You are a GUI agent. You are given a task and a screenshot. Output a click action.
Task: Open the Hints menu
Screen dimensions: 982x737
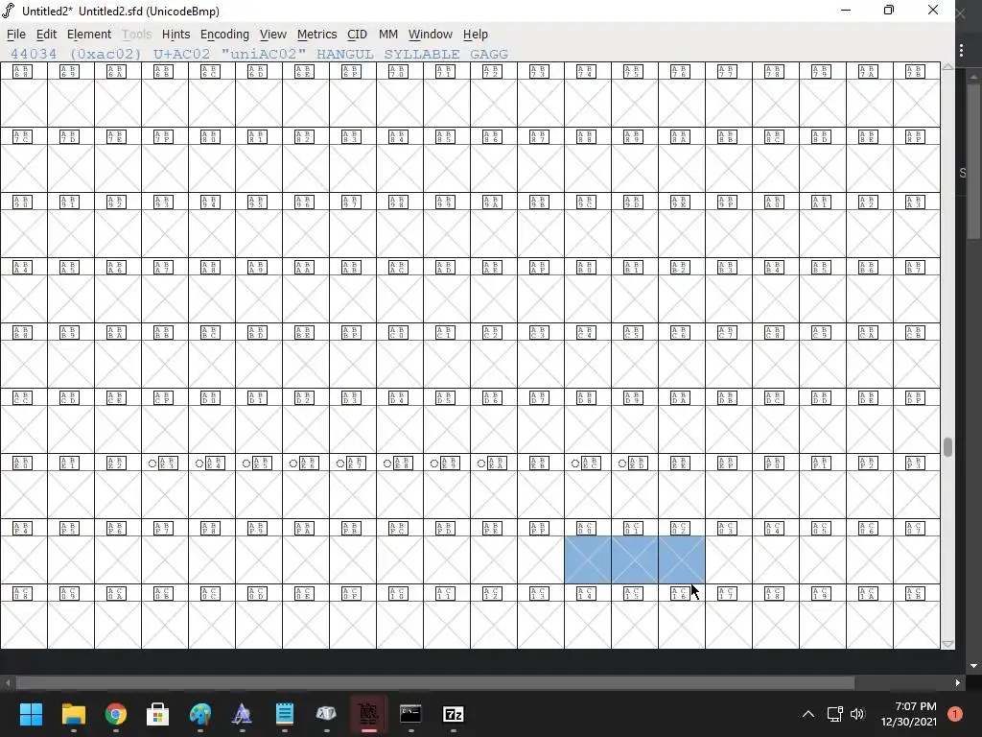(x=175, y=35)
